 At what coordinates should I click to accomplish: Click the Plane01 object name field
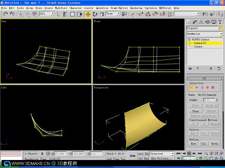pos(202,28)
